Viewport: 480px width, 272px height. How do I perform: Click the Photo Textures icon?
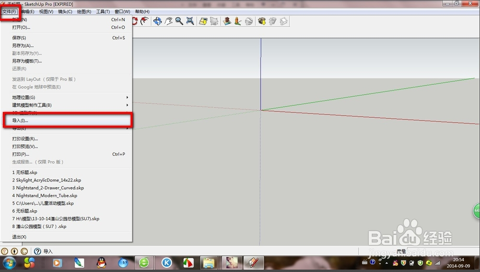pos(238,21)
